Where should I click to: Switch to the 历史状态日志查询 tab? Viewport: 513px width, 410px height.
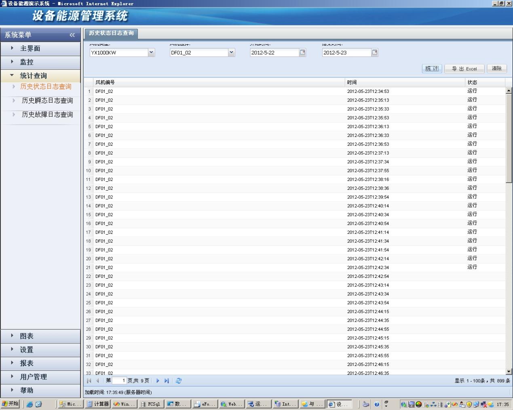pyautogui.click(x=111, y=33)
